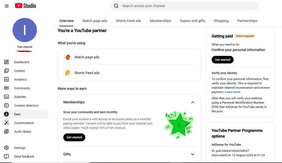
Task: Open the Dashboard icon in sidebar
Action: 6,62
